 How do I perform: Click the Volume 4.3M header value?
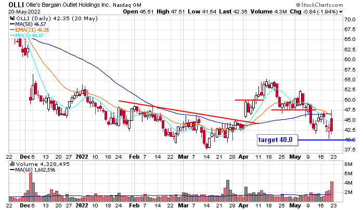pyautogui.click(x=269, y=11)
